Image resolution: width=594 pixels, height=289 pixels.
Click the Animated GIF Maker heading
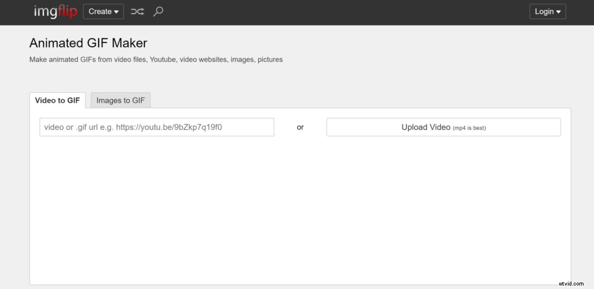tap(88, 43)
